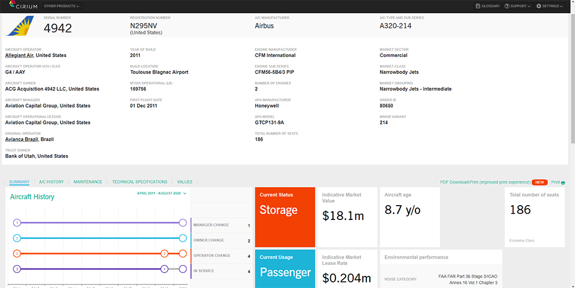Click serial number 4942
The width and height of the screenshot is (575, 288).
point(58,28)
